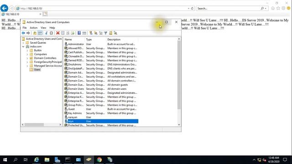Screen dimensions: 292x164
Task: Create a new user via toolbar icon
Action: coord(91,33)
